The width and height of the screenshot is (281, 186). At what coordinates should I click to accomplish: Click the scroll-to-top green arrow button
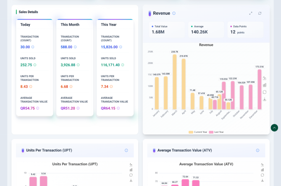pos(274,128)
